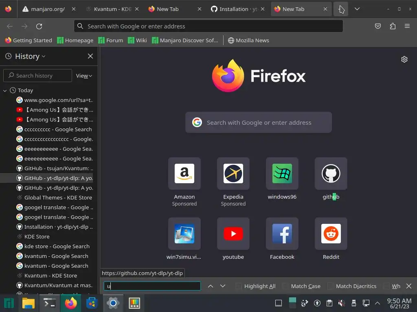Open Manjaro Discover Software bookmark
The width and height of the screenshot is (417, 312).
point(185,40)
